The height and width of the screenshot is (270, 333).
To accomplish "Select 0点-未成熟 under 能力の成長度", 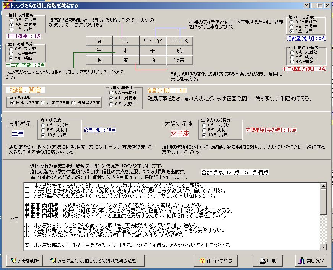I will point(292,22).
